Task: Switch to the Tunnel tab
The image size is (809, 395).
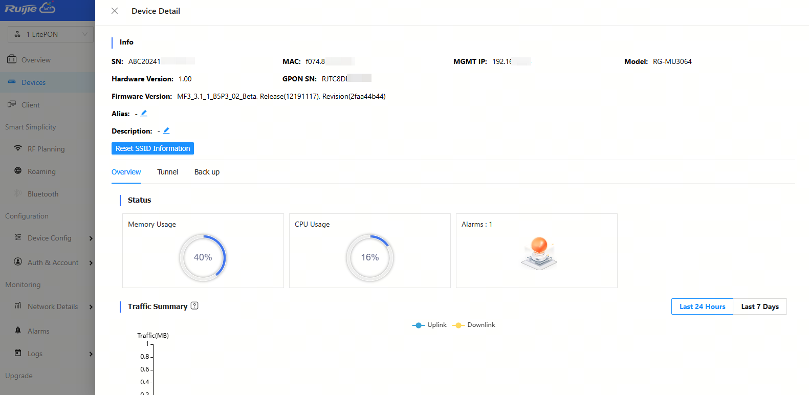Action: 167,172
